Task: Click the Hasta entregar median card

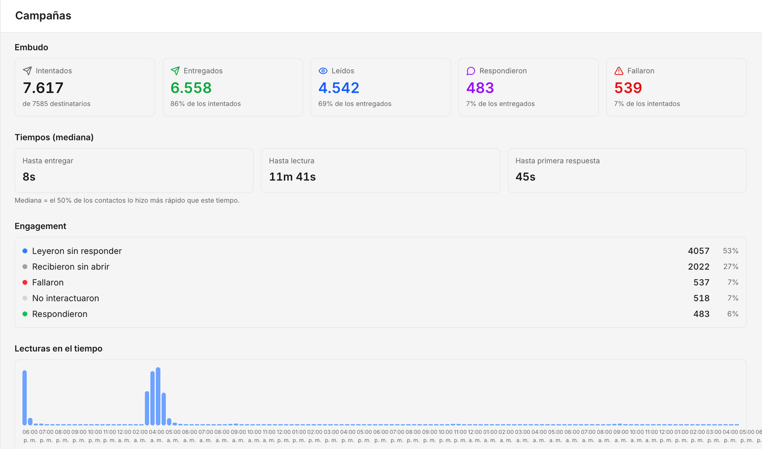Action: (x=134, y=170)
